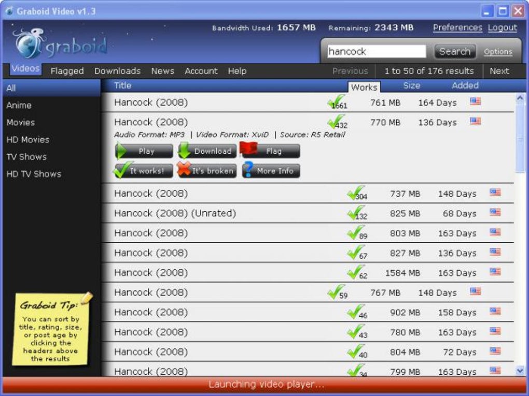The image size is (529, 396).
Task: Mark the video with 'It works!'
Action: click(144, 170)
